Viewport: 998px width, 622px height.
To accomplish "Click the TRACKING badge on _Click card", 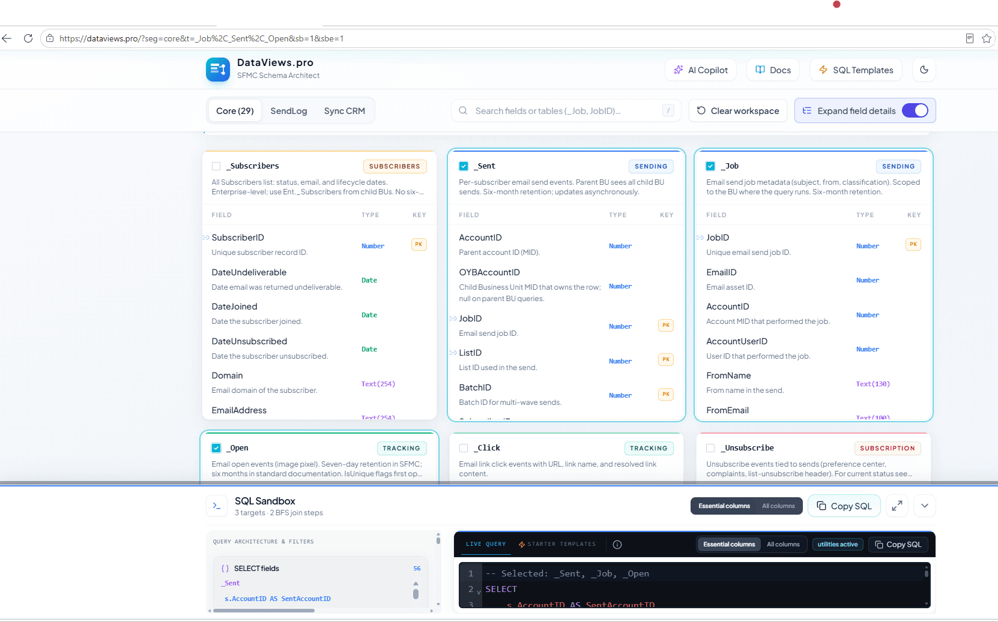I will (x=649, y=448).
